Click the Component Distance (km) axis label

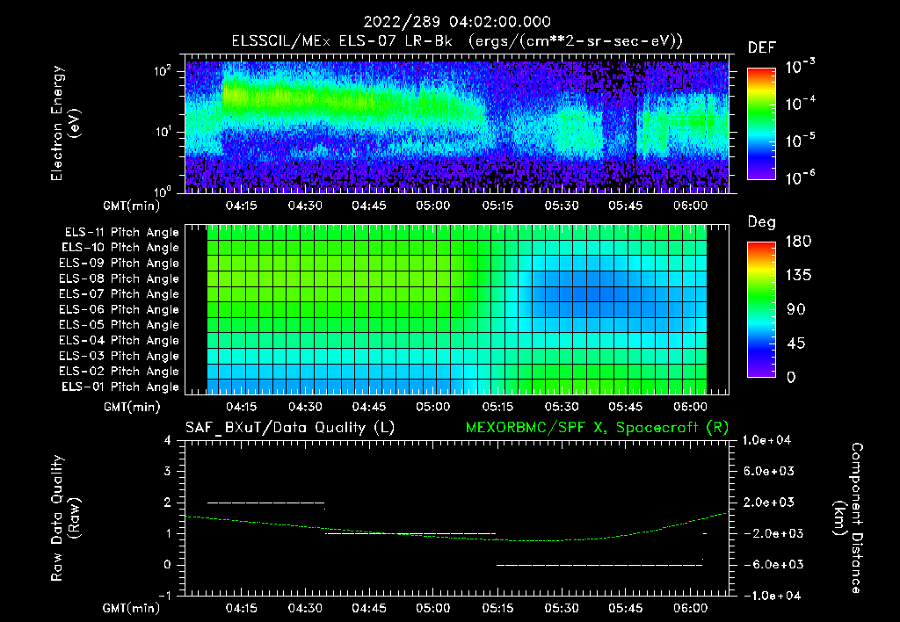[848, 518]
